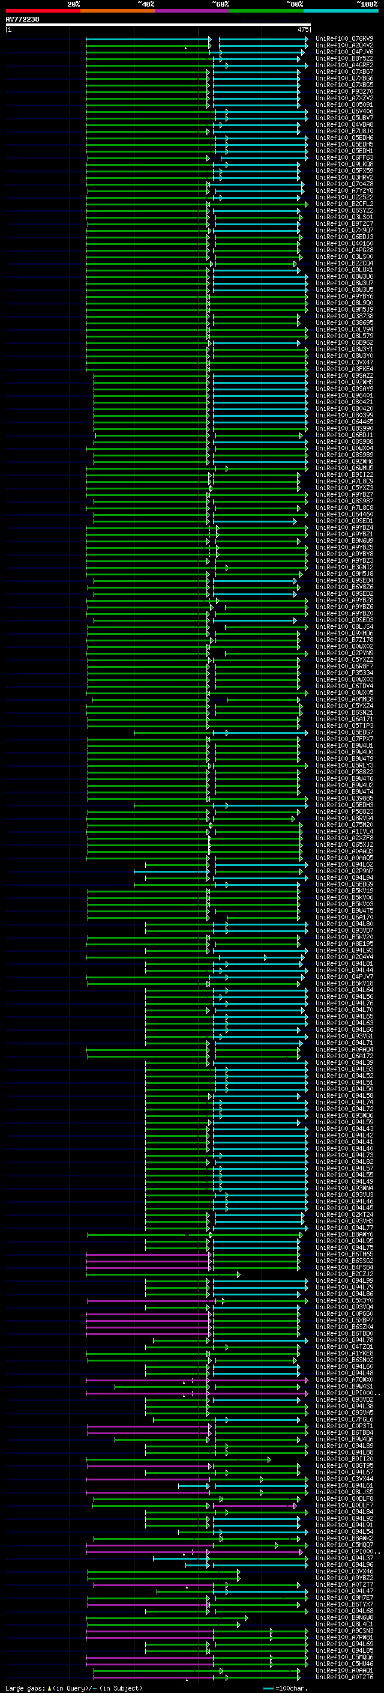Select label UniRef100_P93270

(344, 91)
